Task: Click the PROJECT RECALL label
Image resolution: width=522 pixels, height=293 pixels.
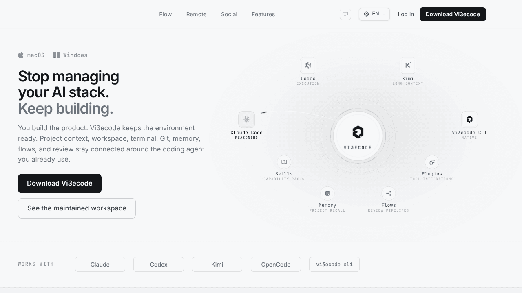Action: coord(327,210)
